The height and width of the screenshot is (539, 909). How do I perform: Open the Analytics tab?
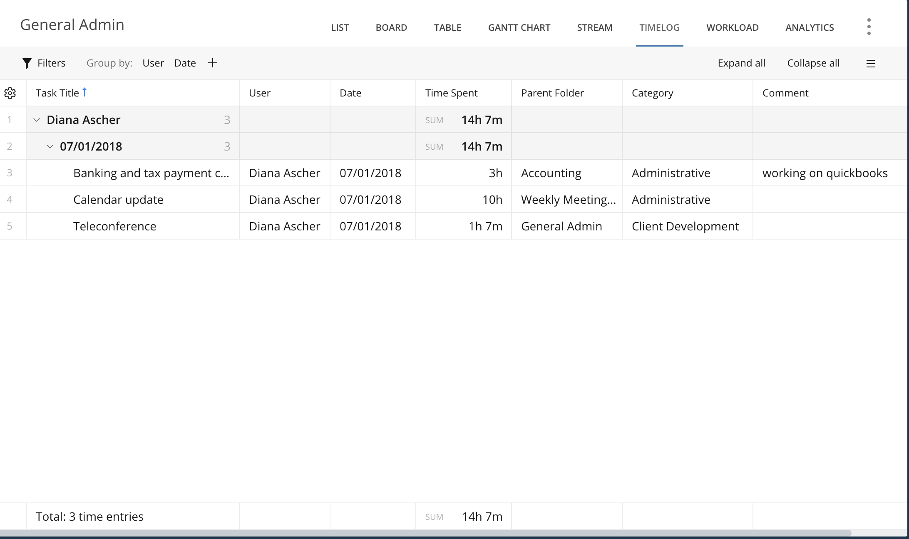(x=809, y=28)
